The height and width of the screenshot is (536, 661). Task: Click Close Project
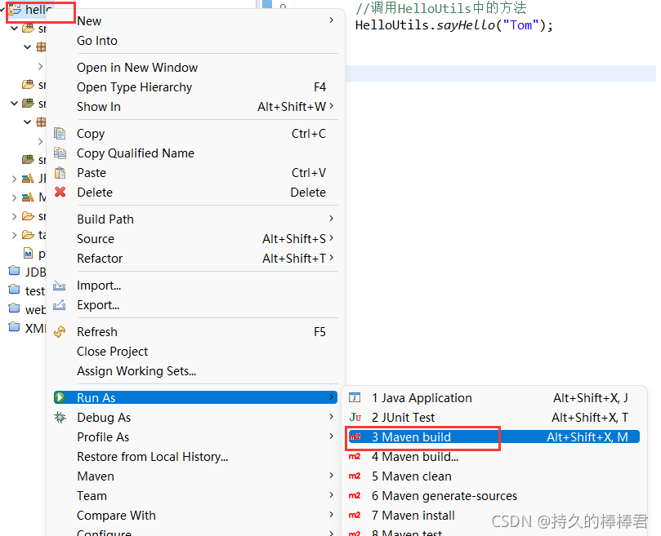112,351
